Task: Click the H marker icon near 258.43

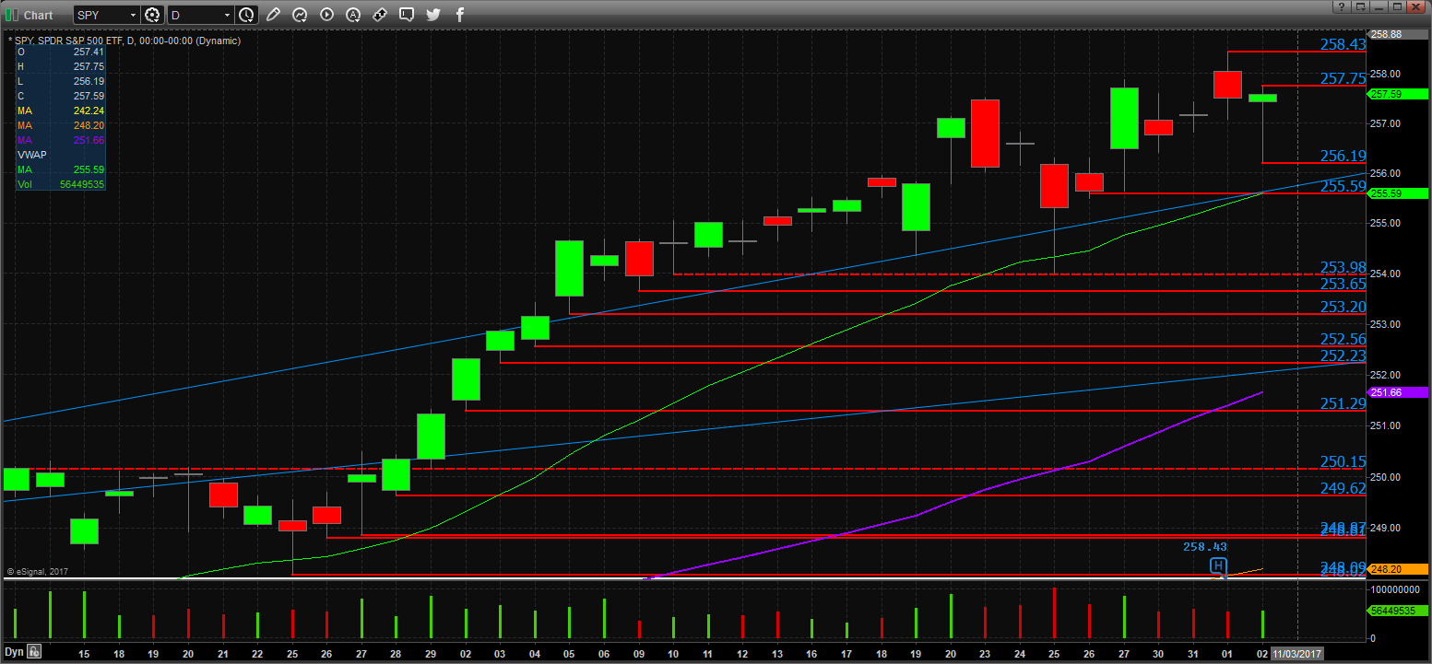Action: pos(1218,565)
